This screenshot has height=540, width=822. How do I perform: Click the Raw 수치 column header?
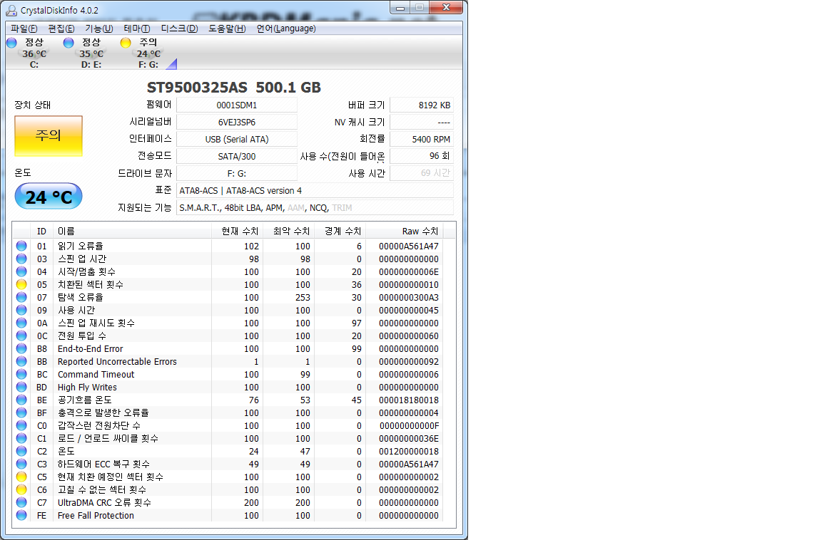(405, 232)
